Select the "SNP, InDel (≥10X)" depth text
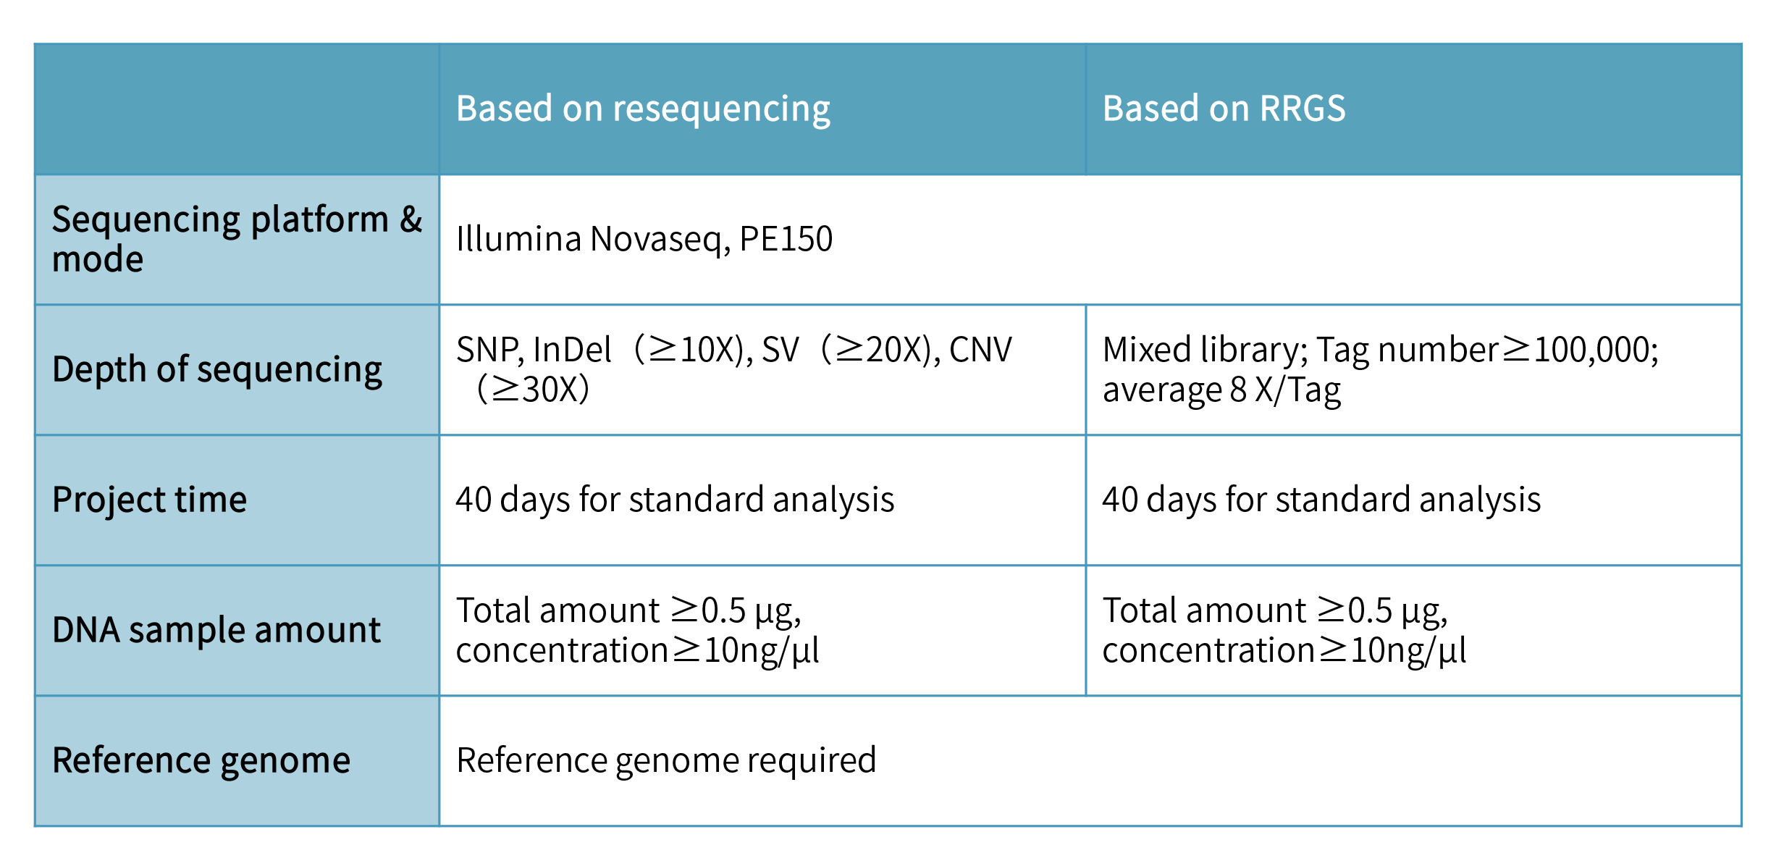Screen dimensions: 1784x853 [601, 350]
